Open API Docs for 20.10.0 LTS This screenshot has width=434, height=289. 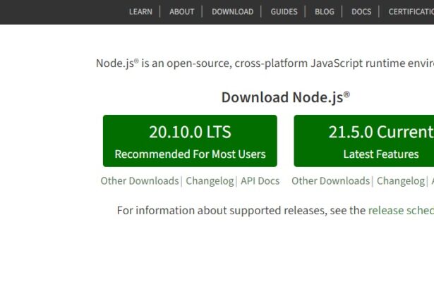coord(260,181)
